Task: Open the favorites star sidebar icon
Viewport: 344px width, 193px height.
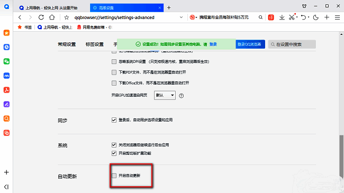Action: pos(6,33)
